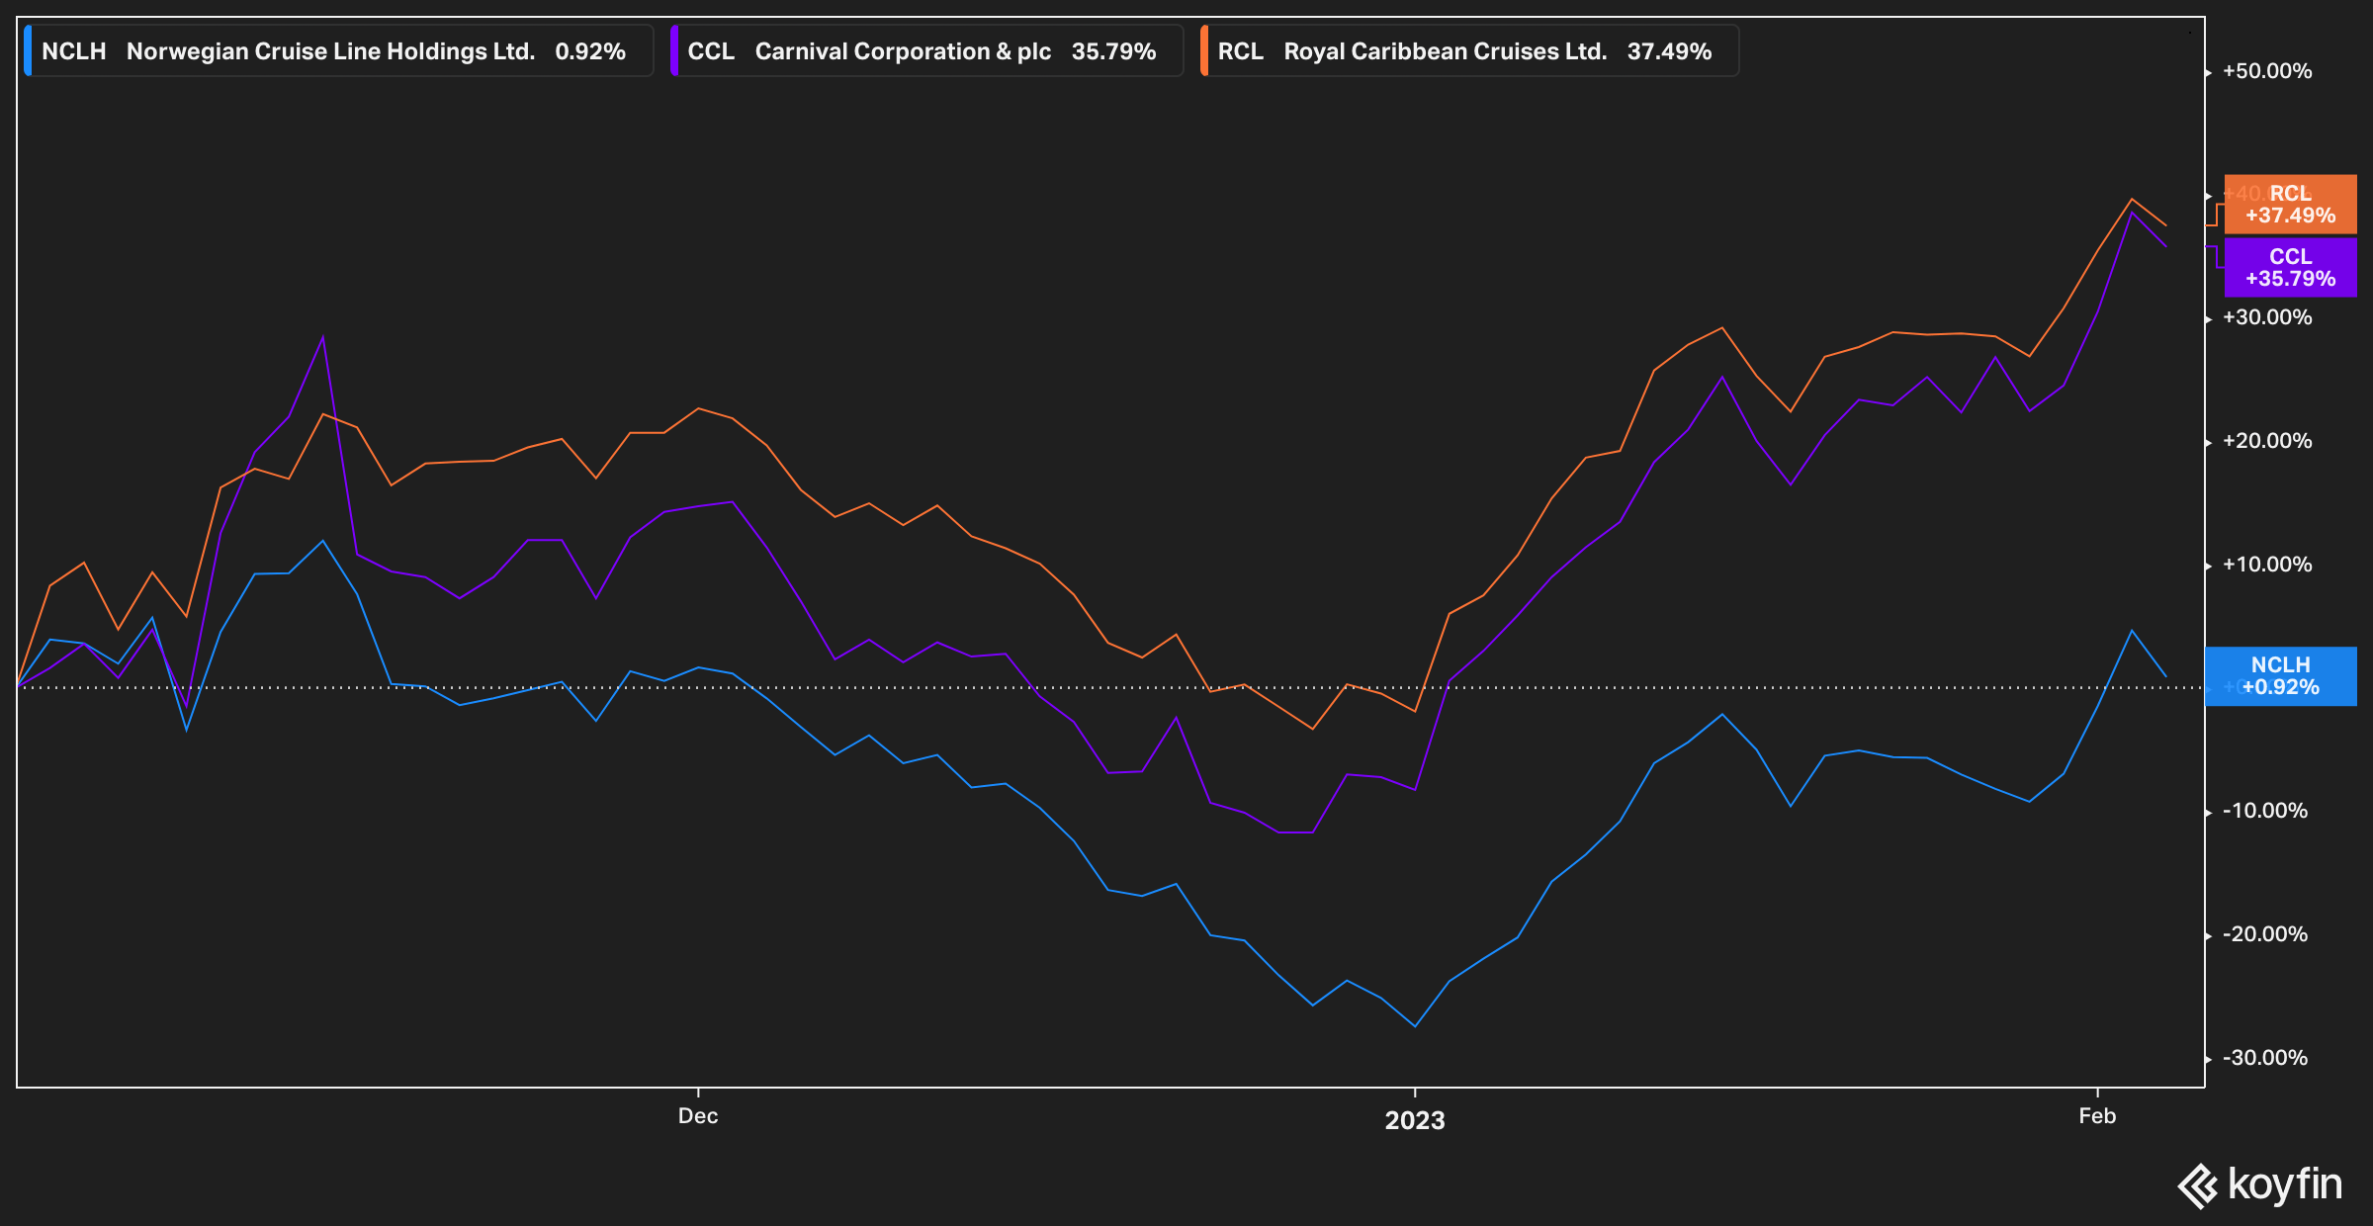This screenshot has height=1226, width=2373.
Task: Click the 2023 label on time axis
Action: tap(1415, 1120)
